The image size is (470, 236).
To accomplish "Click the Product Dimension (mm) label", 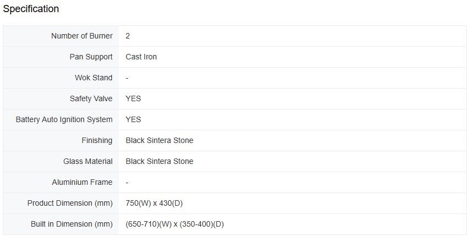I will (x=70, y=203).
